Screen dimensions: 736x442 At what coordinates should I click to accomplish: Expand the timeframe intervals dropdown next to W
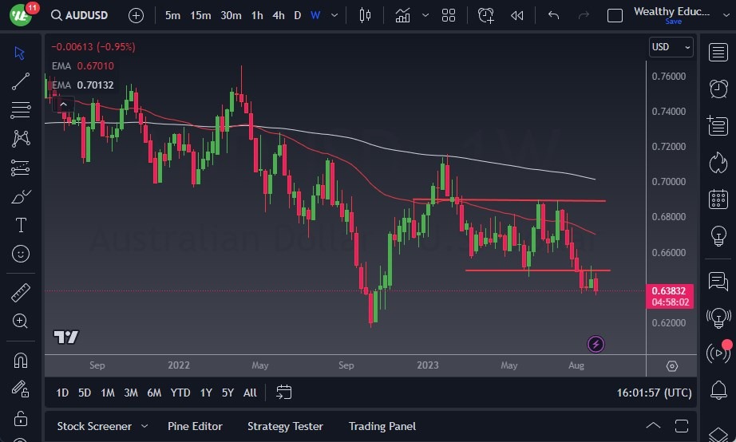tap(334, 15)
